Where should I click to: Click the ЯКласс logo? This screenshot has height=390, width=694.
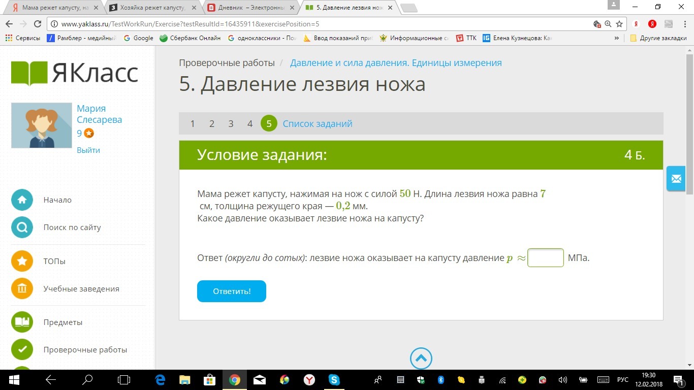click(x=75, y=73)
